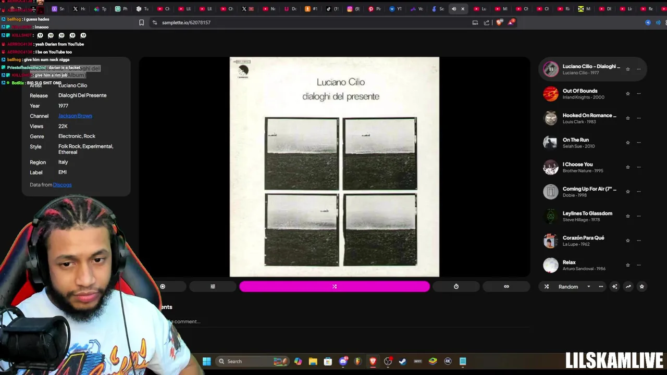Copy the sample link with chain icon
The height and width of the screenshot is (375, 667).
pyautogui.click(x=507, y=286)
